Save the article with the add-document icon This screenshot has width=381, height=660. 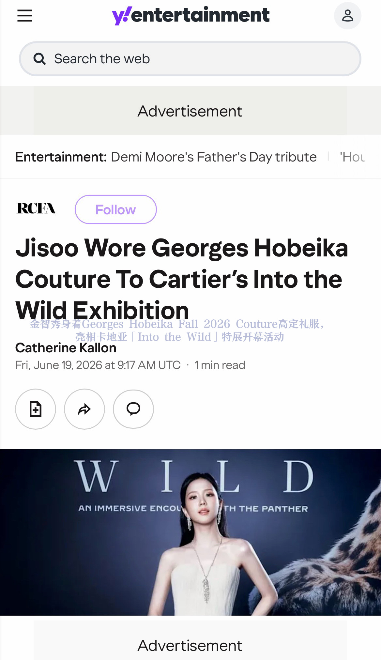36,409
